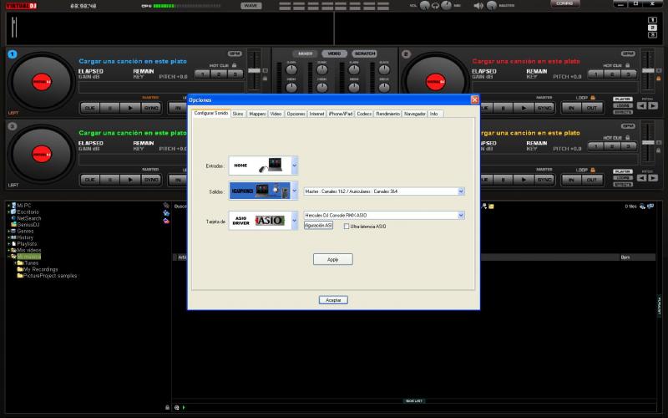Viewport: 668px width, 418px height.
Task: Open the Master Canales 1&2 combo box
Action: coord(384,191)
